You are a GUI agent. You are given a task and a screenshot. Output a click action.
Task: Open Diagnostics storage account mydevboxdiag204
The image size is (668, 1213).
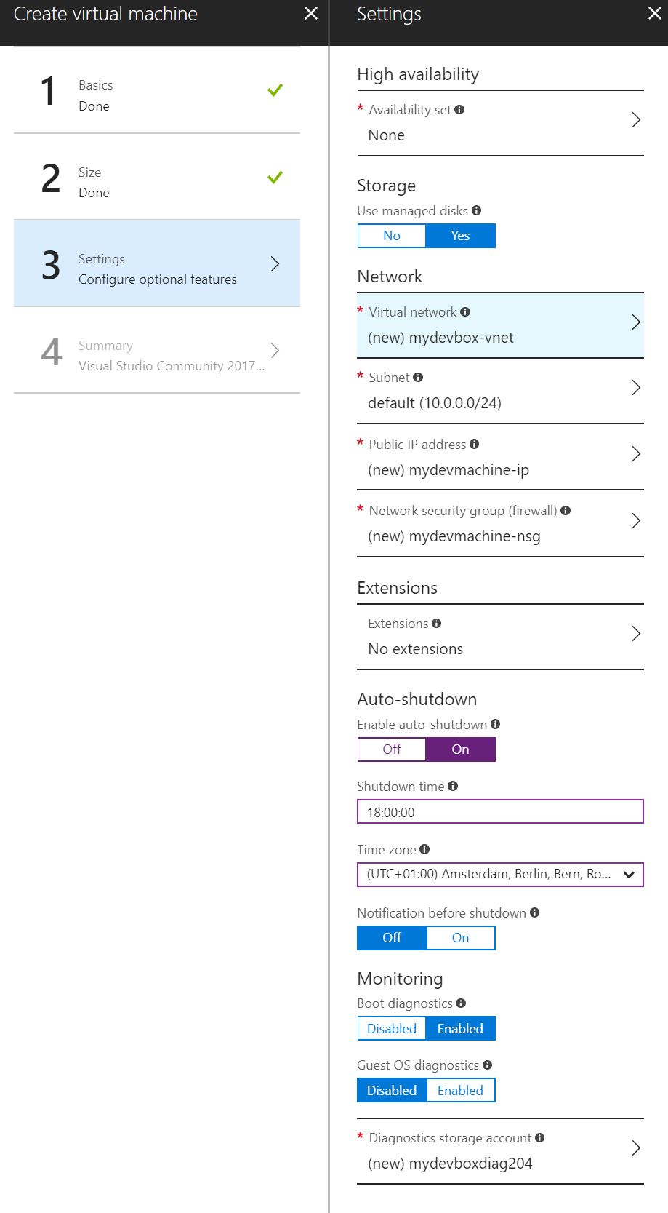pos(500,1151)
